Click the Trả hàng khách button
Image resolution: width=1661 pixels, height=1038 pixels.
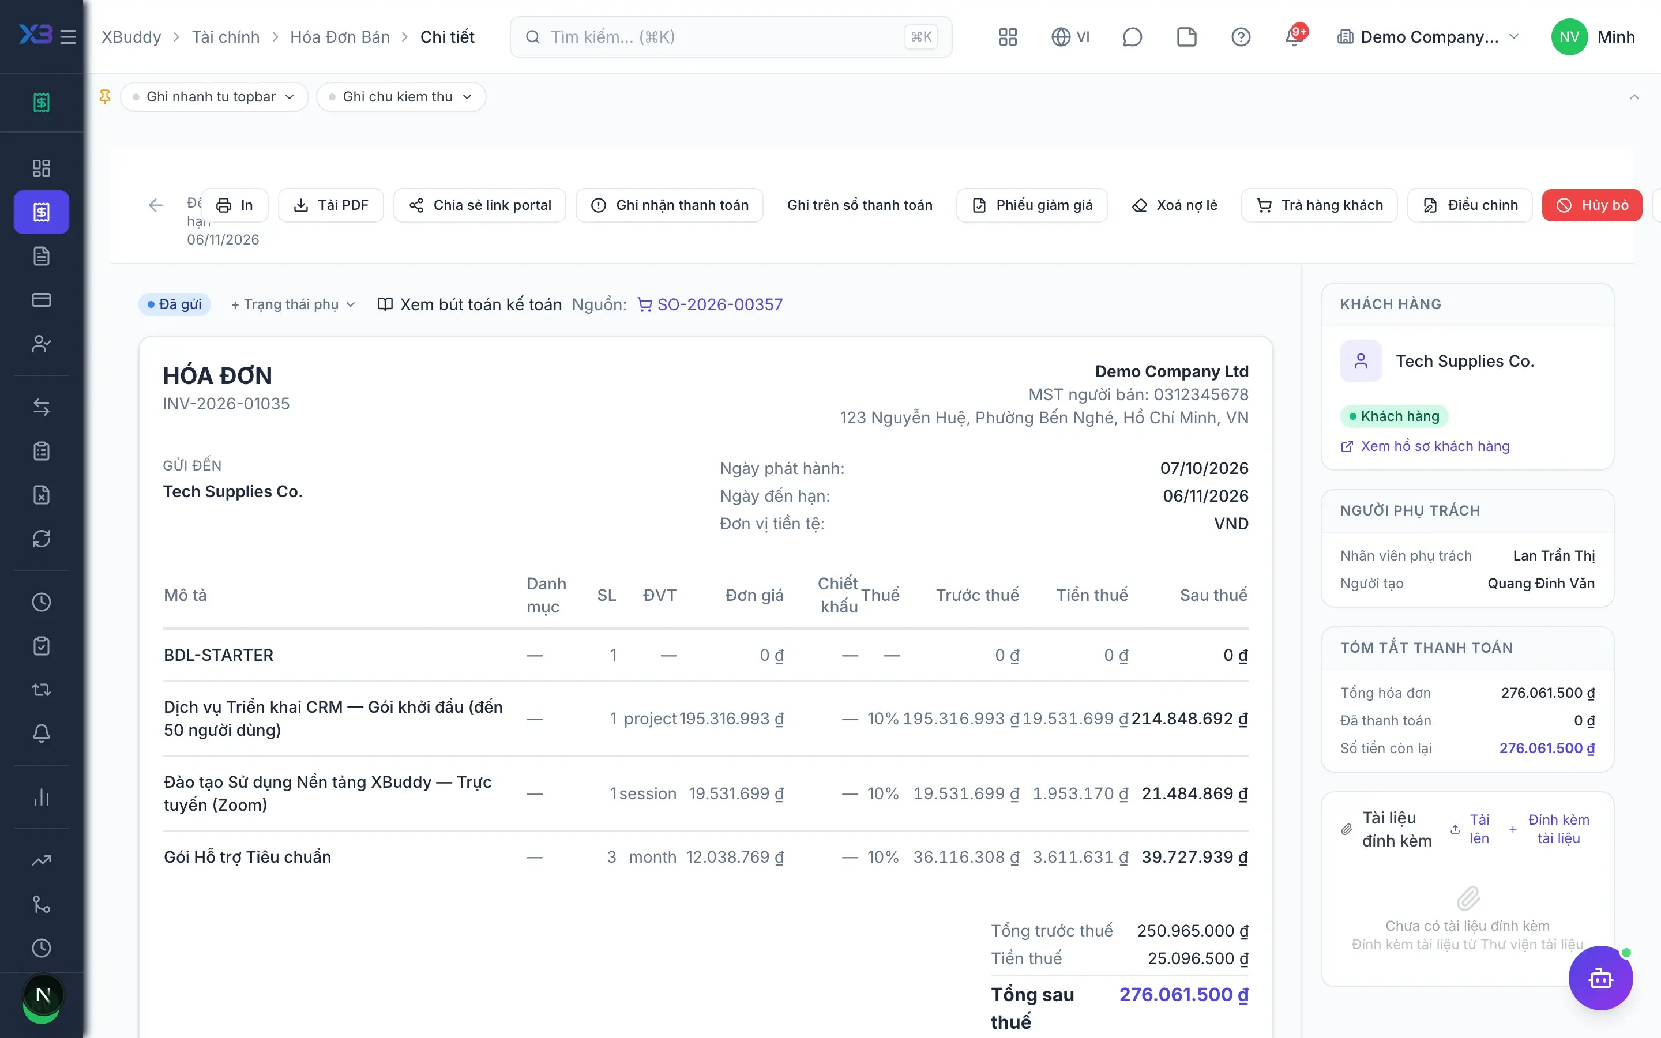(1319, 205)
